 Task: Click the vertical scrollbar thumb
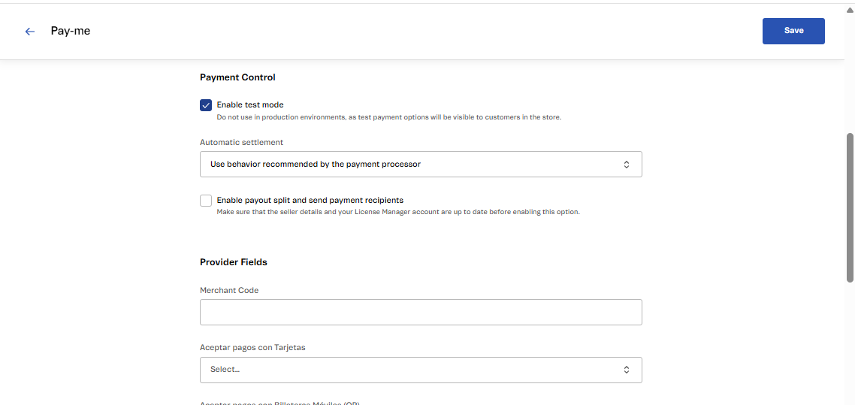850,207
